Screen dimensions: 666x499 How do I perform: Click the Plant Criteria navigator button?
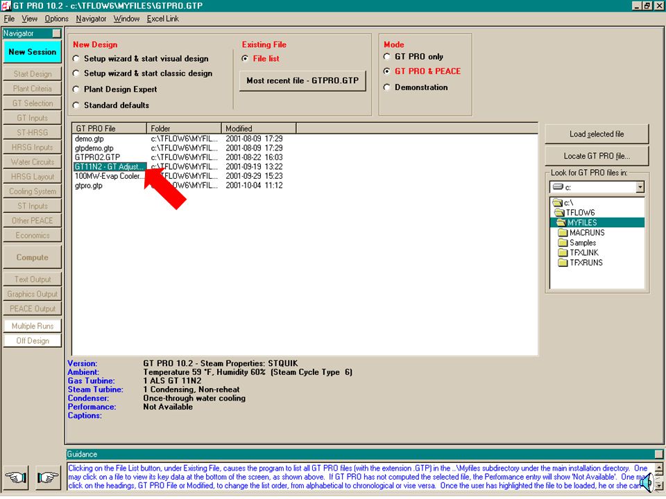point(33,89)
